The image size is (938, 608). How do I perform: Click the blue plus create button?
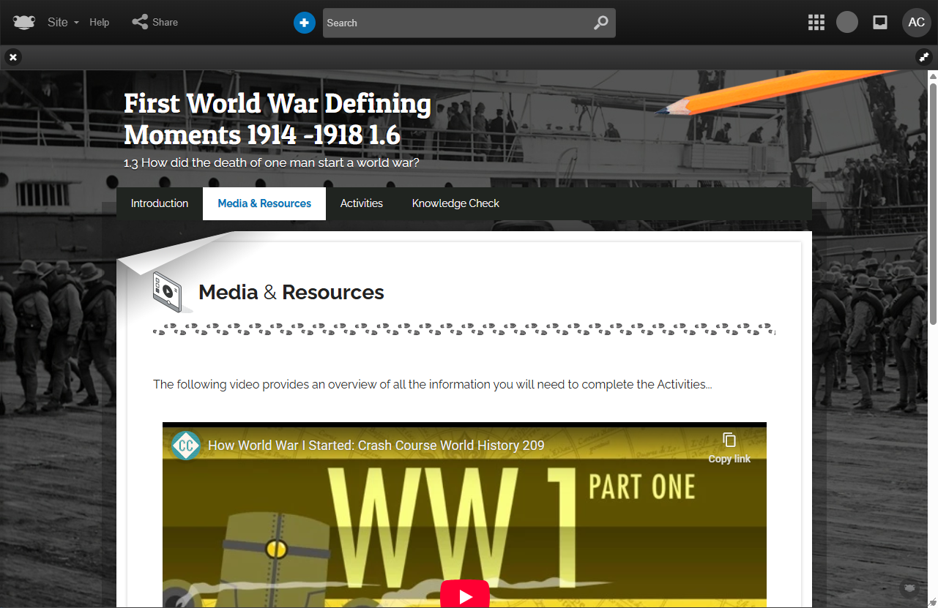304,23
